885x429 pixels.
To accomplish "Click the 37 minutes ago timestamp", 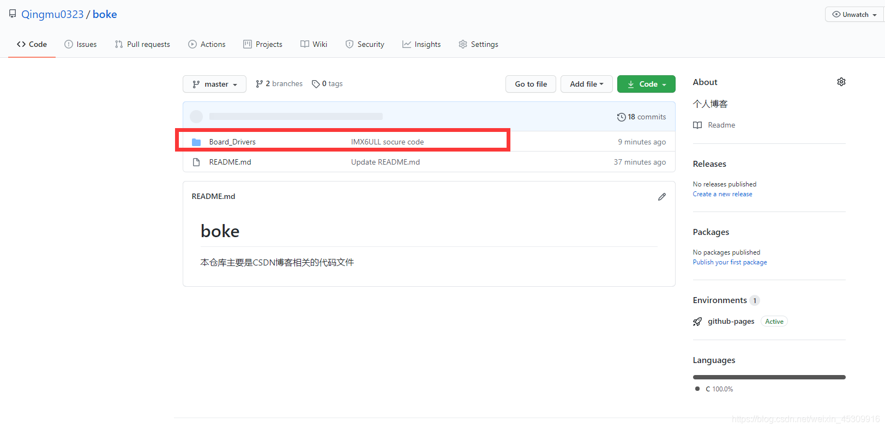I will click(640, 162).
